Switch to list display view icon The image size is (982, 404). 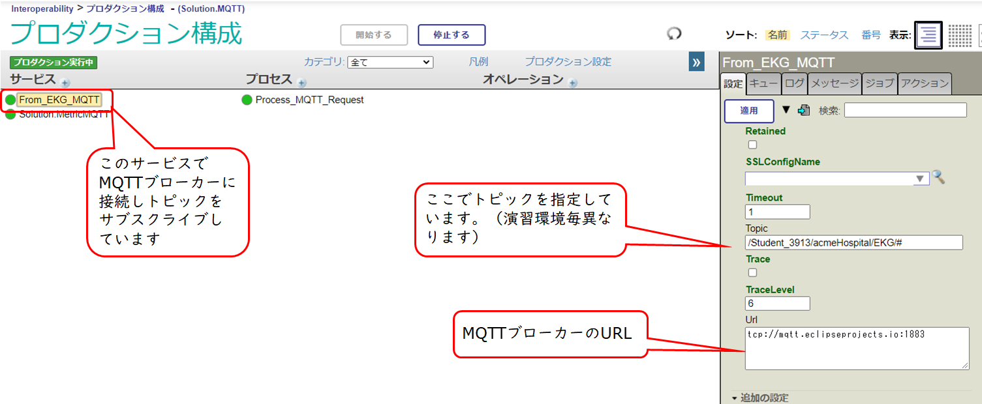pyautogui.click(x=928, y=35)
